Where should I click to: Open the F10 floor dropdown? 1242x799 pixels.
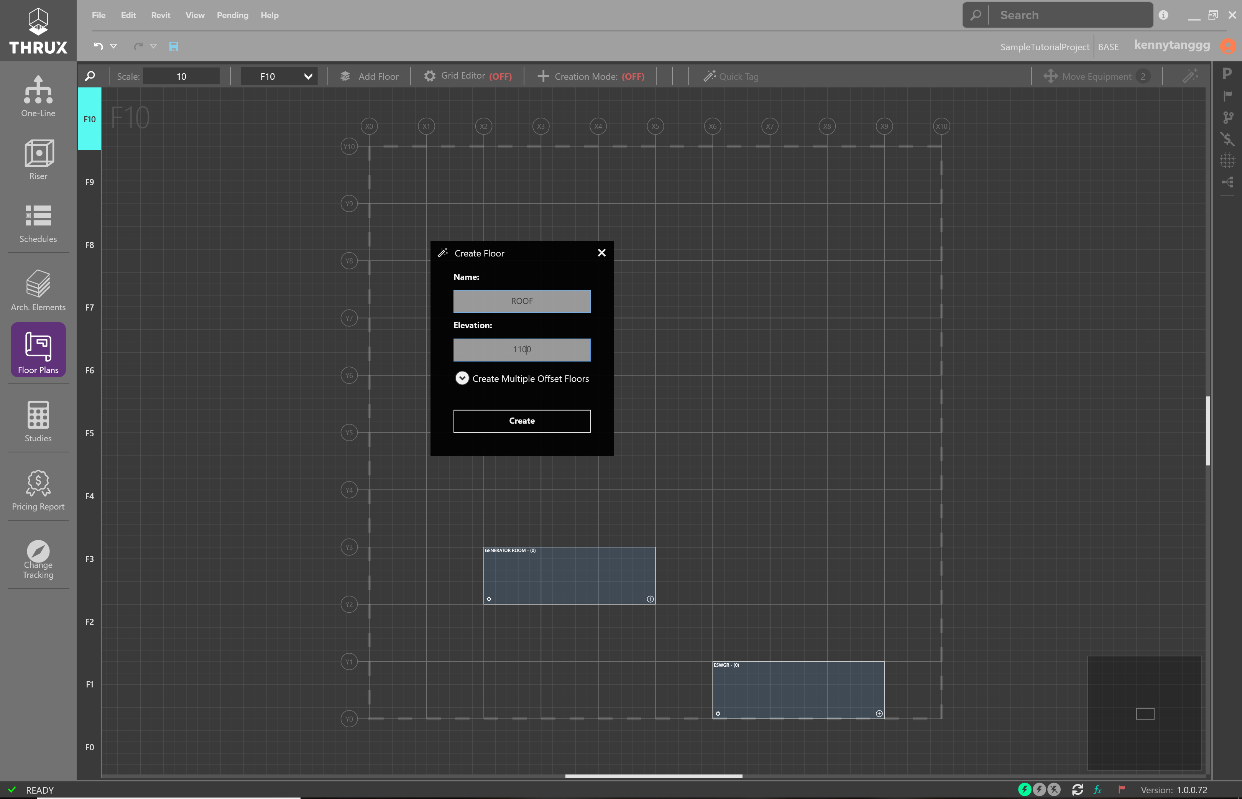coord(279,76)
